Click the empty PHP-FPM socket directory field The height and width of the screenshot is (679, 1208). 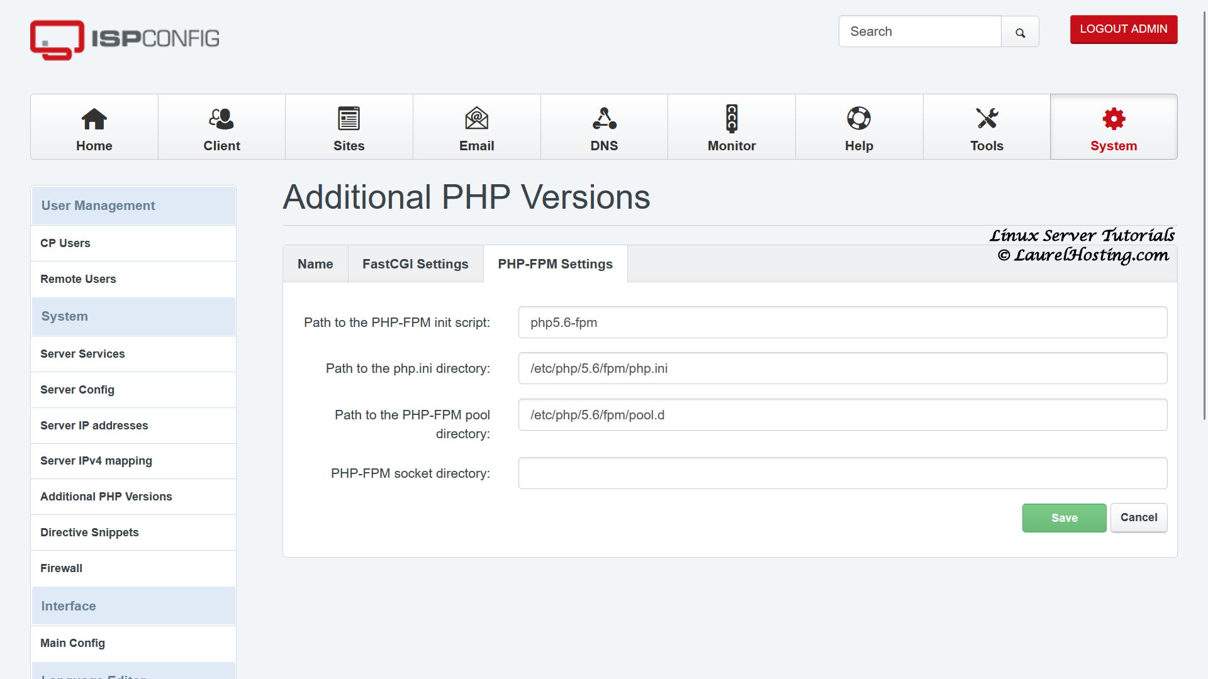point(842,473)
